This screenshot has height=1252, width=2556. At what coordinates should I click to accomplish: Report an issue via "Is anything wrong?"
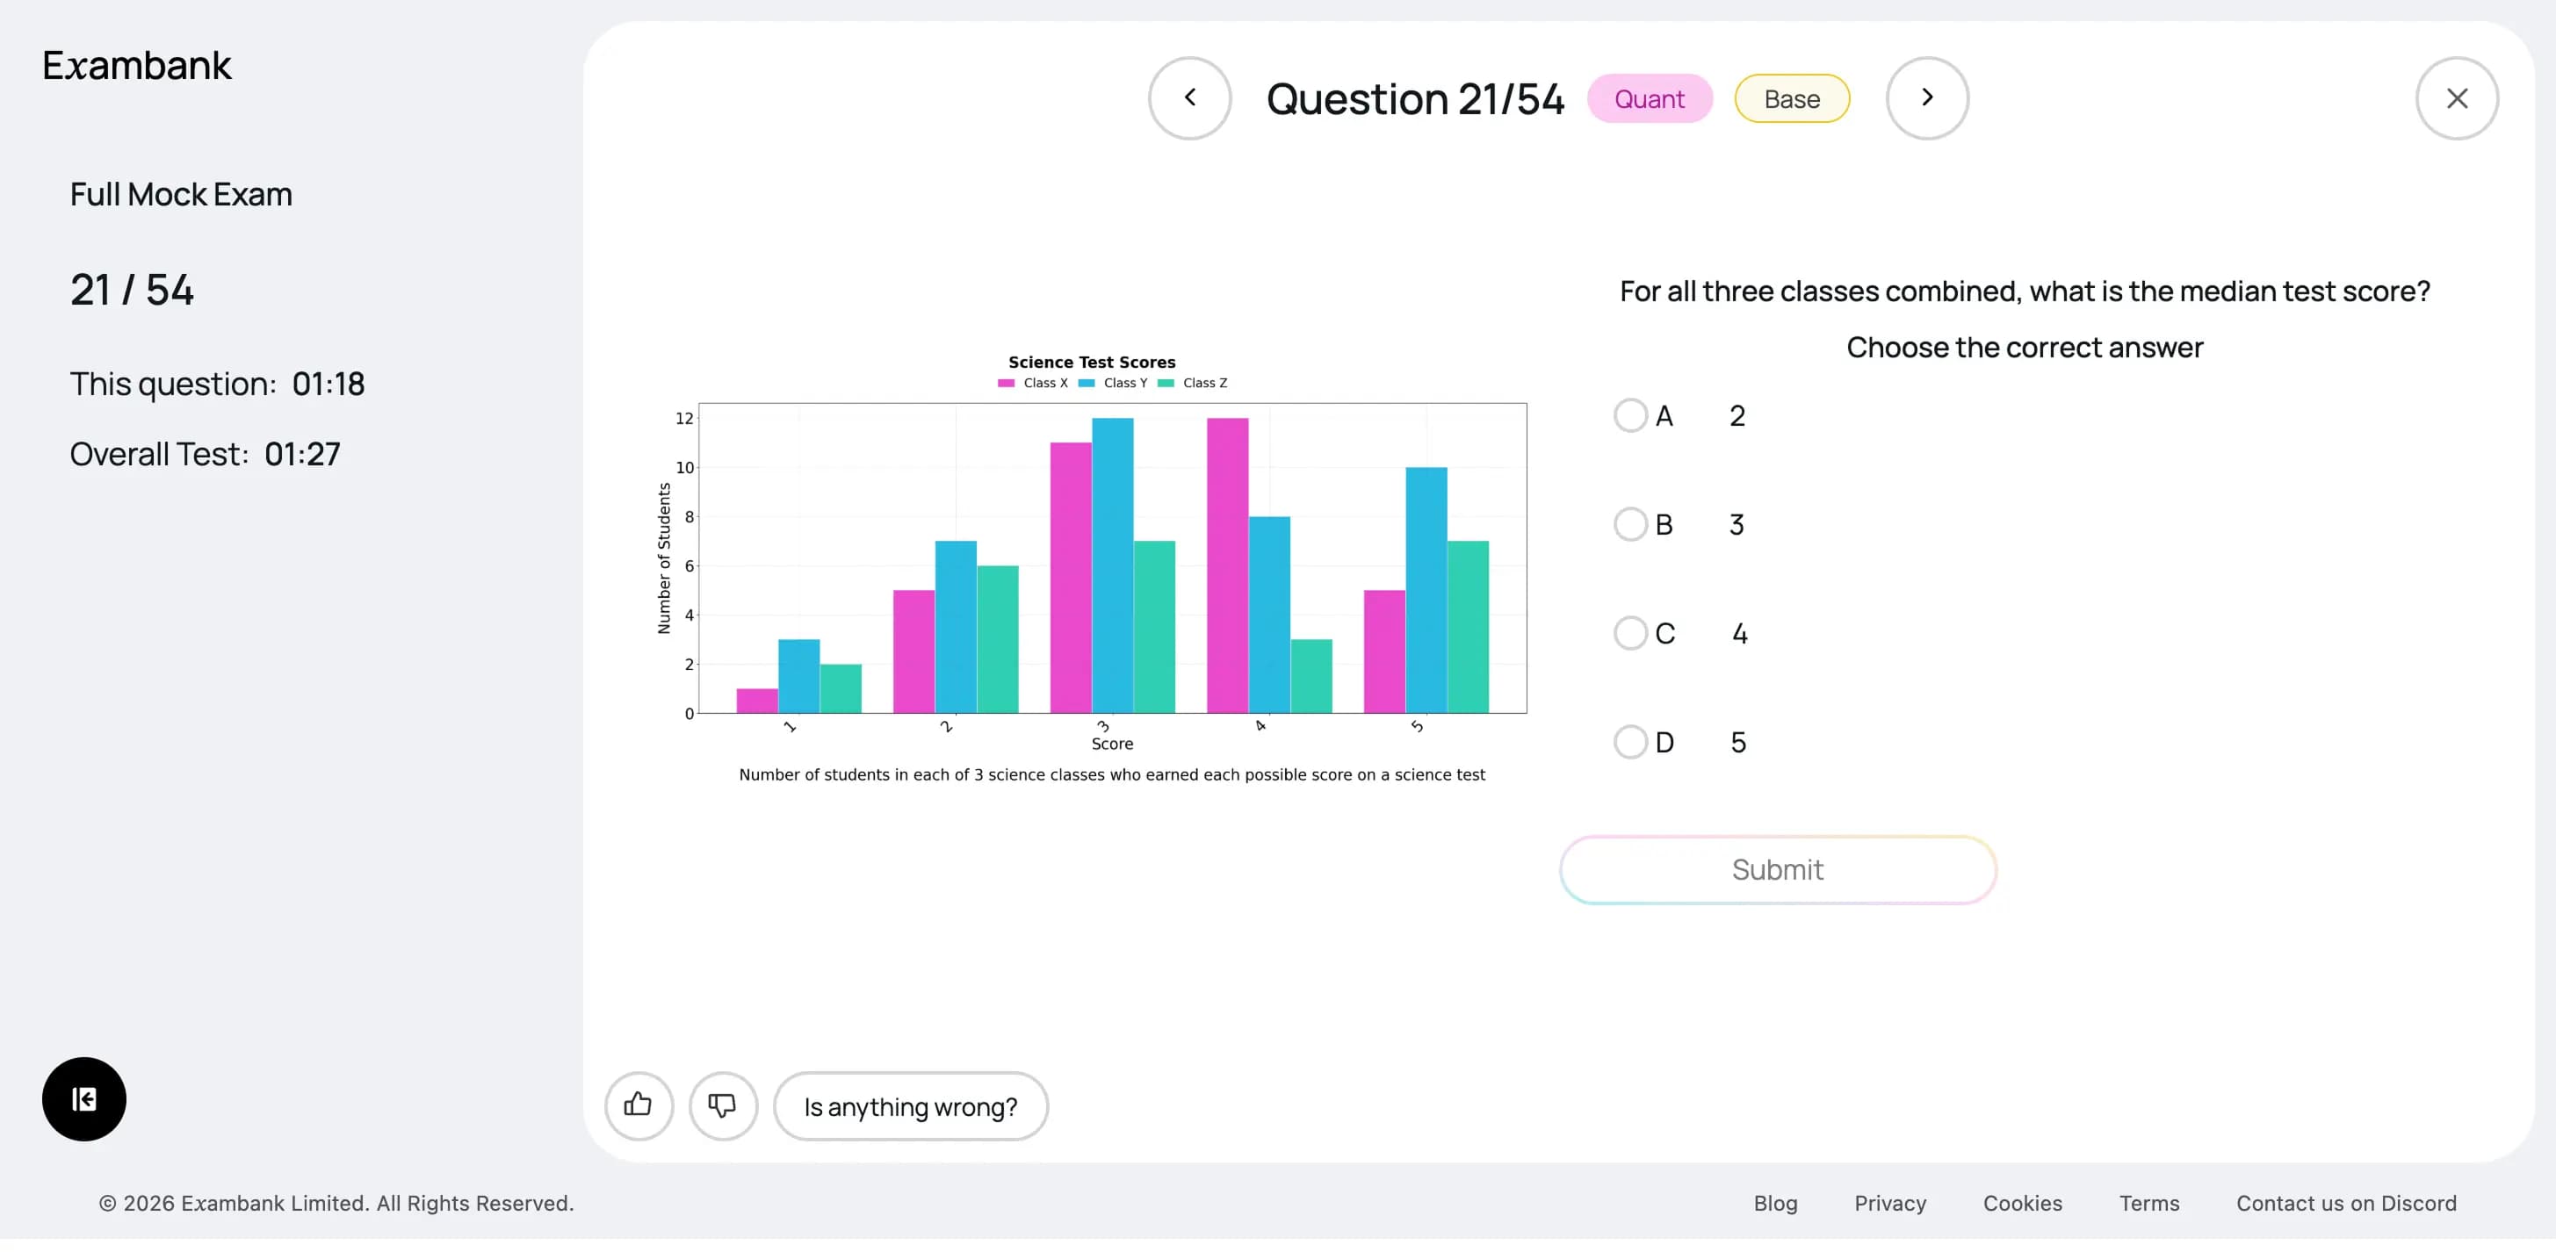coord(910,1106)
